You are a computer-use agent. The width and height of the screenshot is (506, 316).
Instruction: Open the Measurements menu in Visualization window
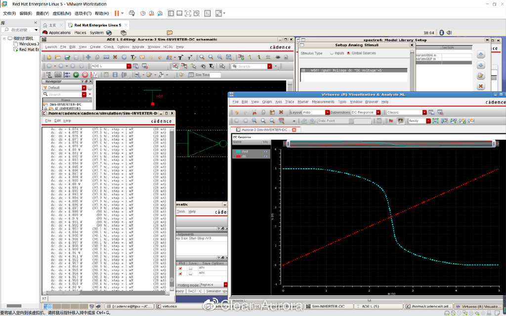tap(323, 102)
